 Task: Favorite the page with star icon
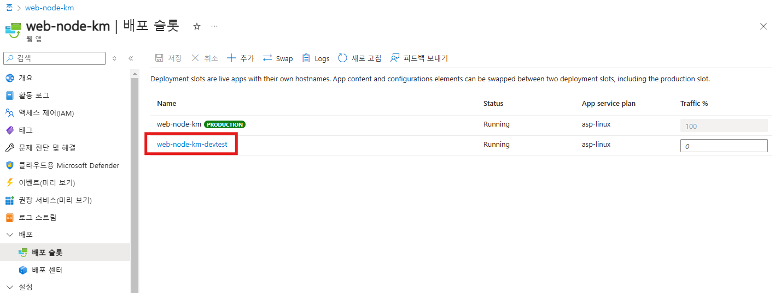pyautogui.click(x=197, y=26)
